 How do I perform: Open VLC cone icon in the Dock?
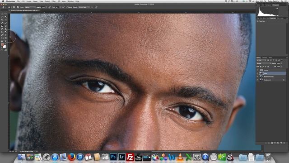coord(180,157)
